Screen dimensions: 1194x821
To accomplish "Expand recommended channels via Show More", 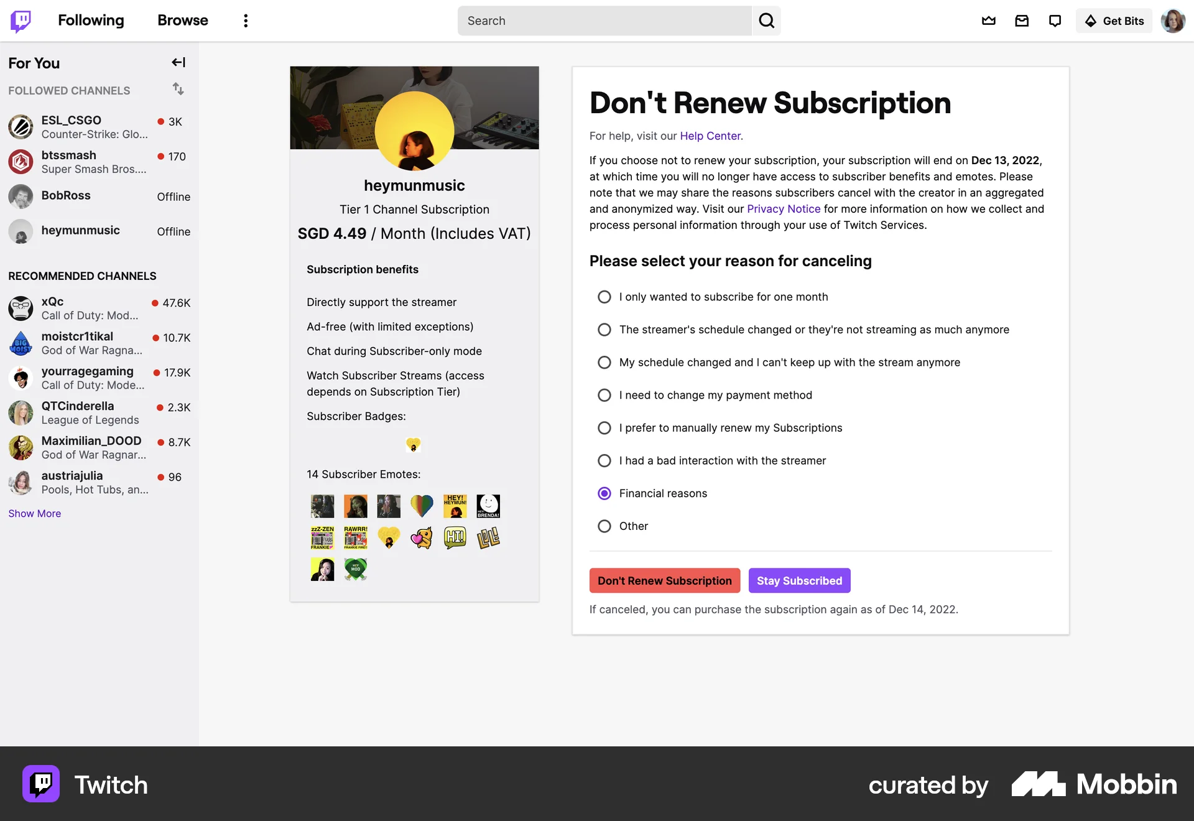I will click(x=34, y=513).
